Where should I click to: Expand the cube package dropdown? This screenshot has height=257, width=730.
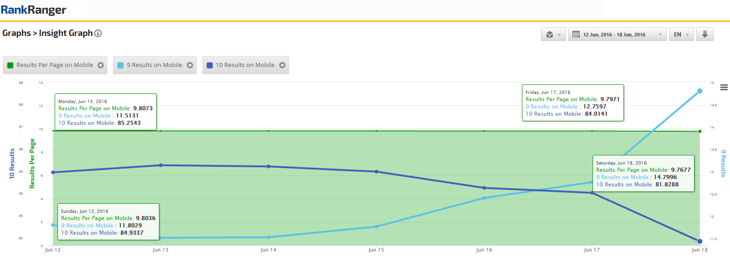[553, 35]
